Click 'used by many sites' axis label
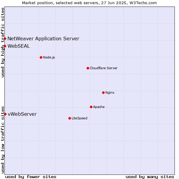 [x=150, y=177]
